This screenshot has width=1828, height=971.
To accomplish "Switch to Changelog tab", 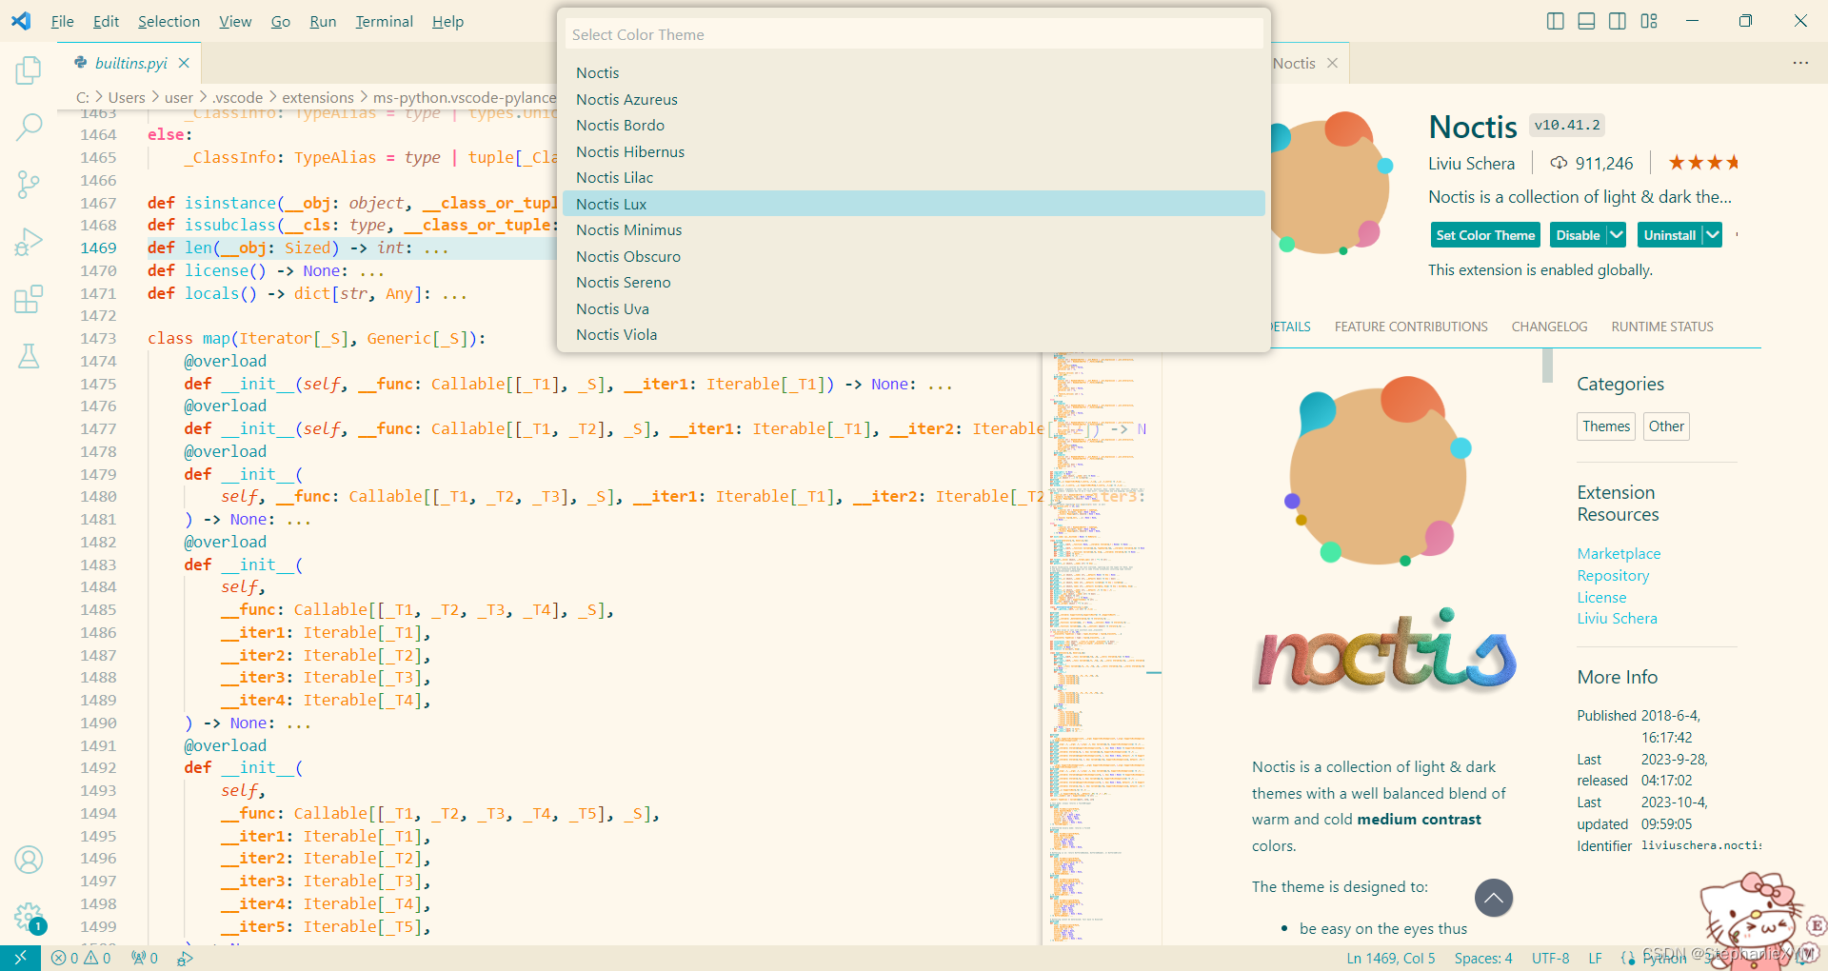I will 1549,327.
